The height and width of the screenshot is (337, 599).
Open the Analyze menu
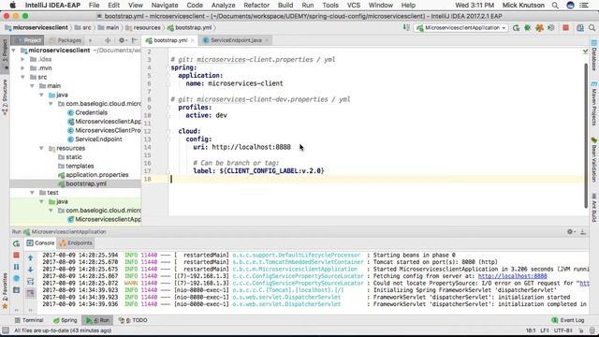click(x=223, y=6)
